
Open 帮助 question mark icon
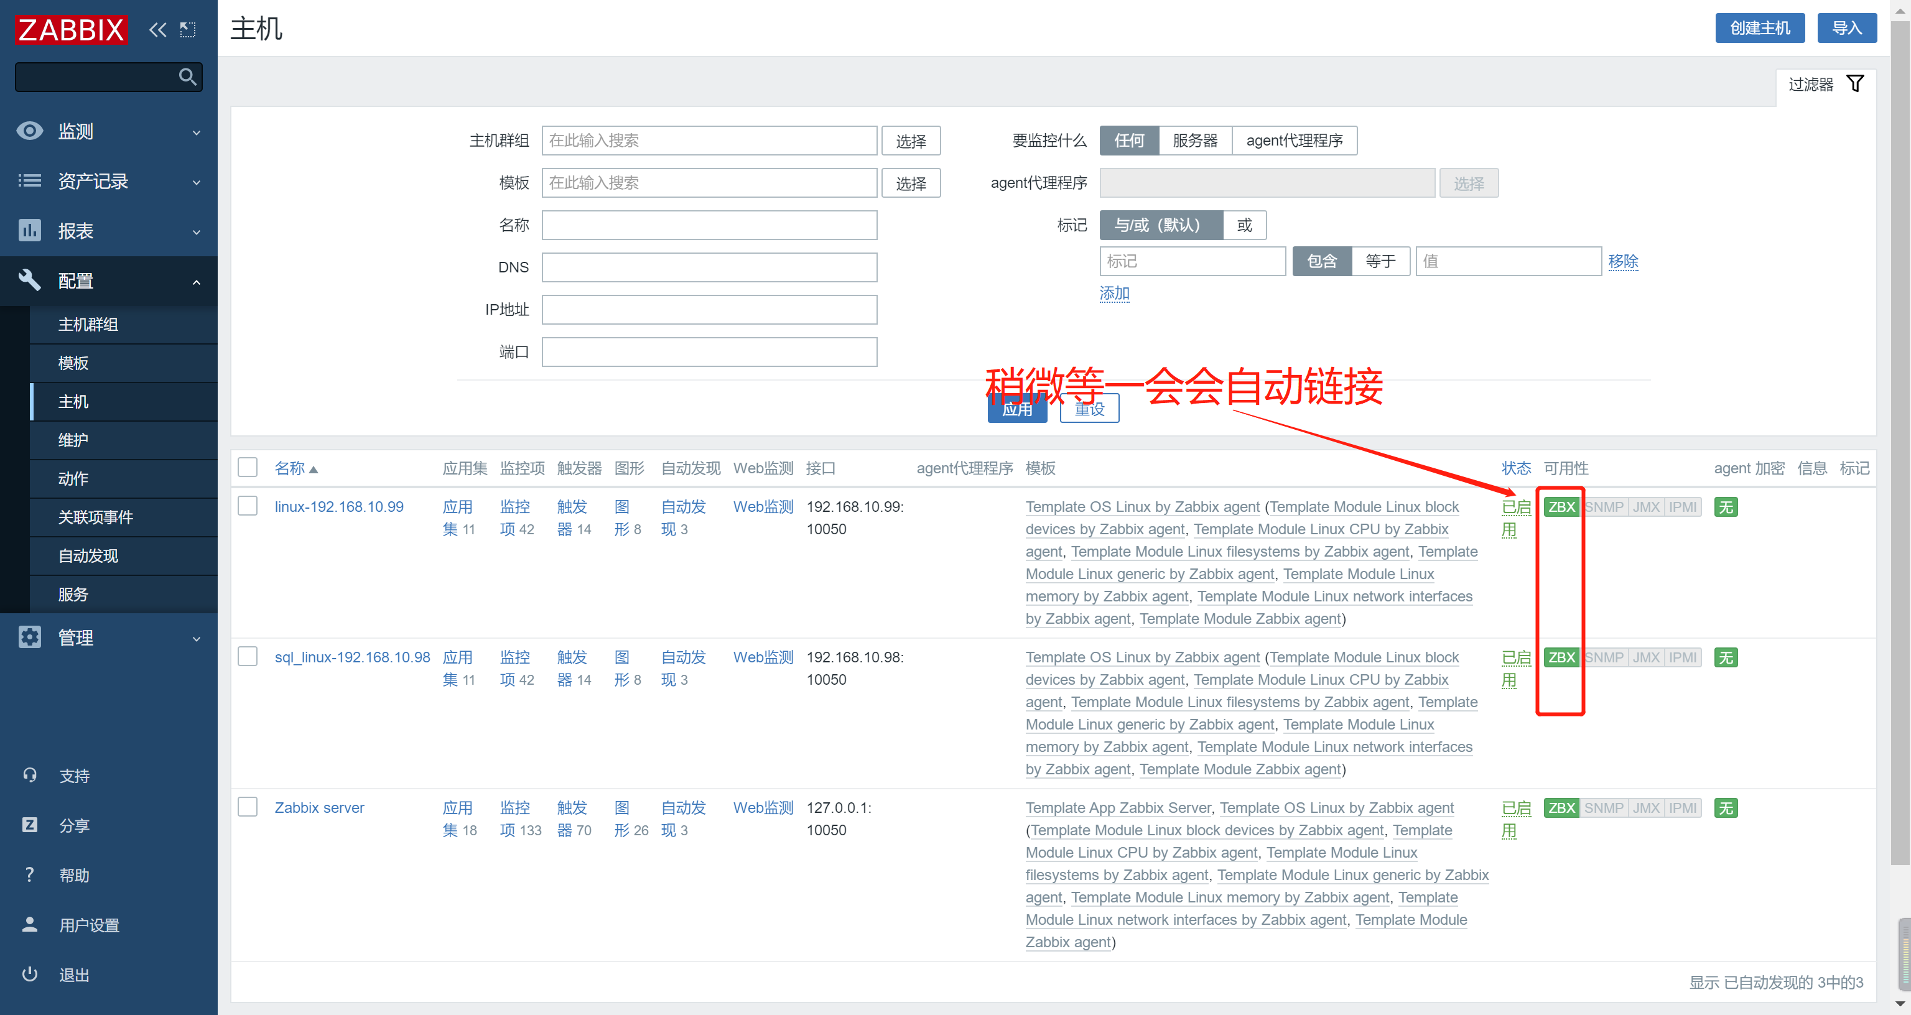point(30,875)
